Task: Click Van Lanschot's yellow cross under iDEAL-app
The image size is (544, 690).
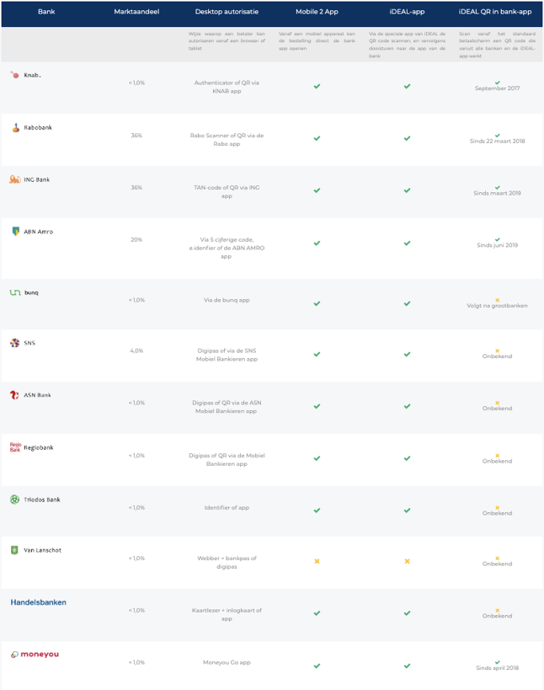Action: coord(408,561)
